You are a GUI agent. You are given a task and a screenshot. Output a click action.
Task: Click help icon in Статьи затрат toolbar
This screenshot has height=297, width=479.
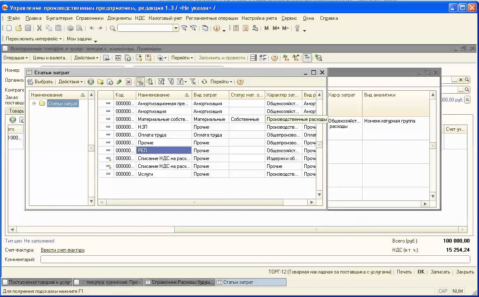[x=240, y=82]
